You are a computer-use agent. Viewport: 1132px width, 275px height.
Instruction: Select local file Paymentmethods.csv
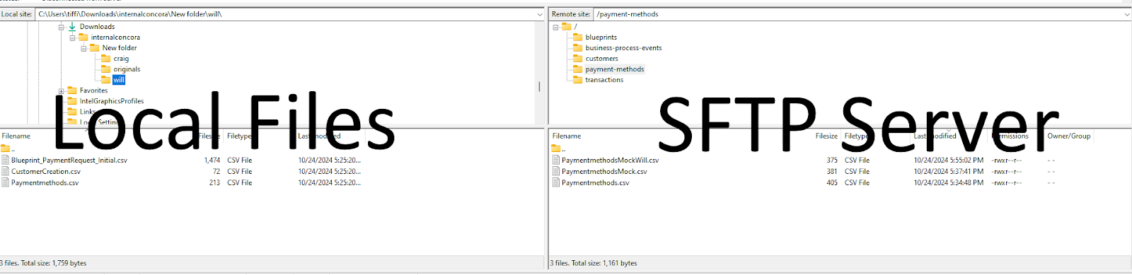(x=45, y=182)
